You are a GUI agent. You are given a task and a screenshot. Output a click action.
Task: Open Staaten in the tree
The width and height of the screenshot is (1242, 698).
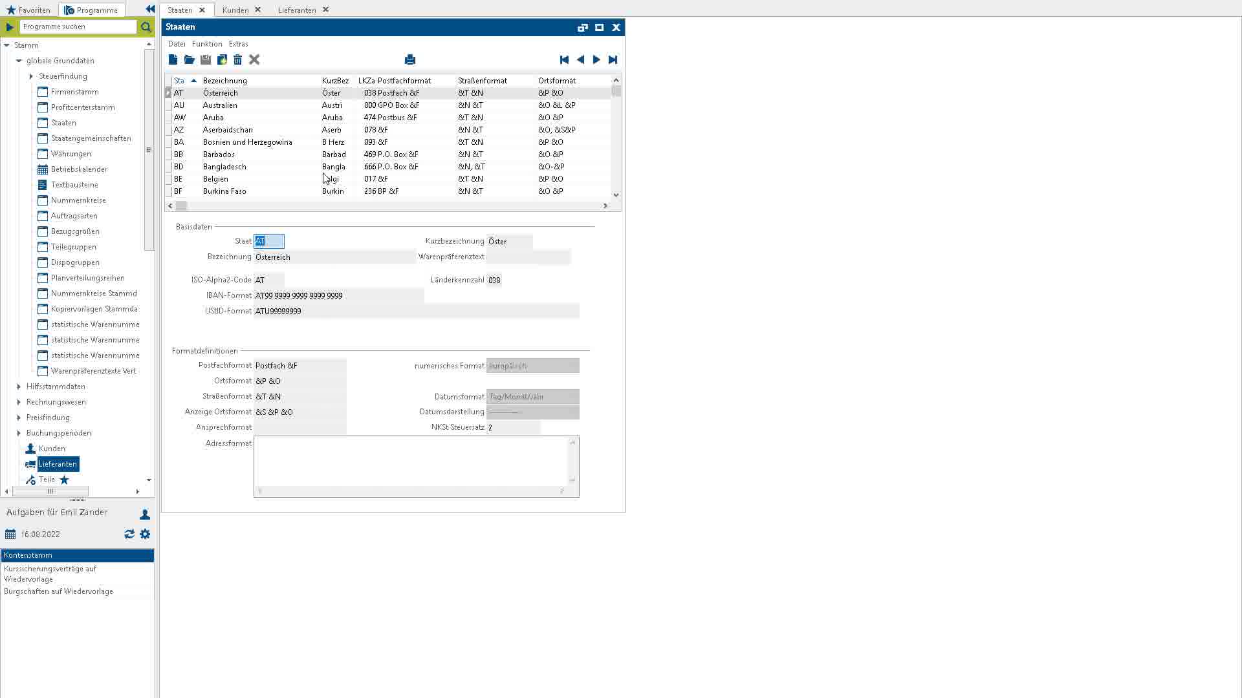[x=63, y=123]
